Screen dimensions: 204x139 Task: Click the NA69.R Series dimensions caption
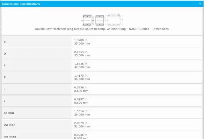pyautogui.click(x=102, y=29)
